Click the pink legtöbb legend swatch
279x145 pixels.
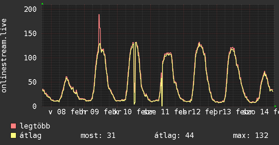[x=13, y=126]
